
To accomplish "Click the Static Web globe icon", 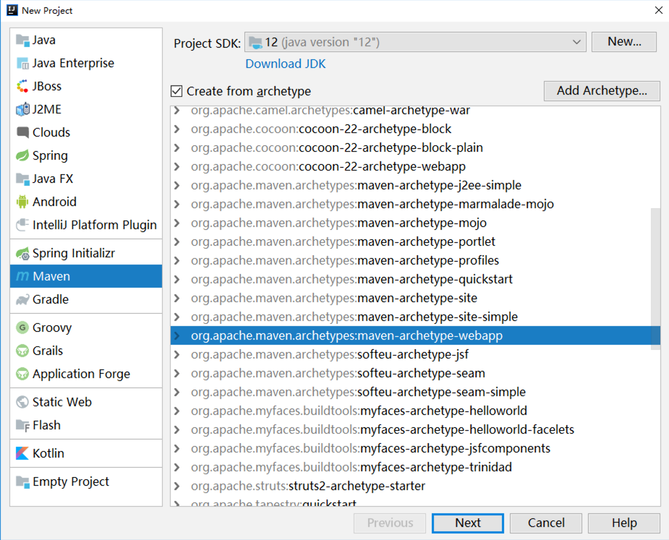I will 22,402.
